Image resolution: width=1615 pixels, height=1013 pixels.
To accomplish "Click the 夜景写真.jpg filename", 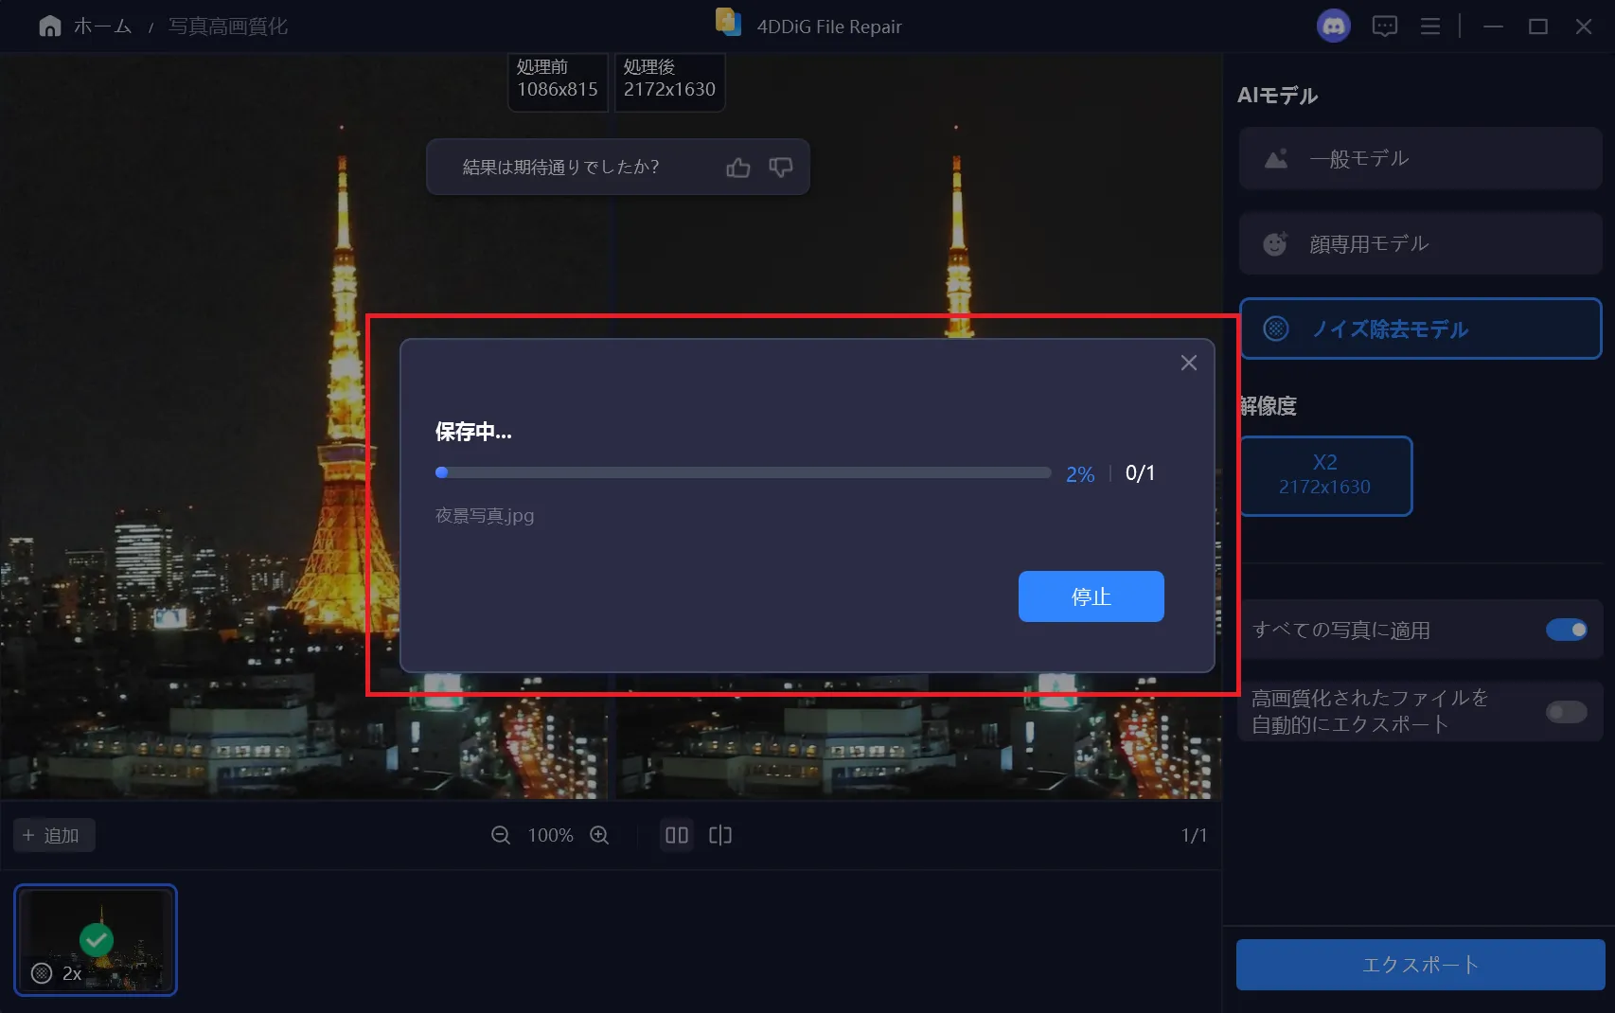I will 485,516.
